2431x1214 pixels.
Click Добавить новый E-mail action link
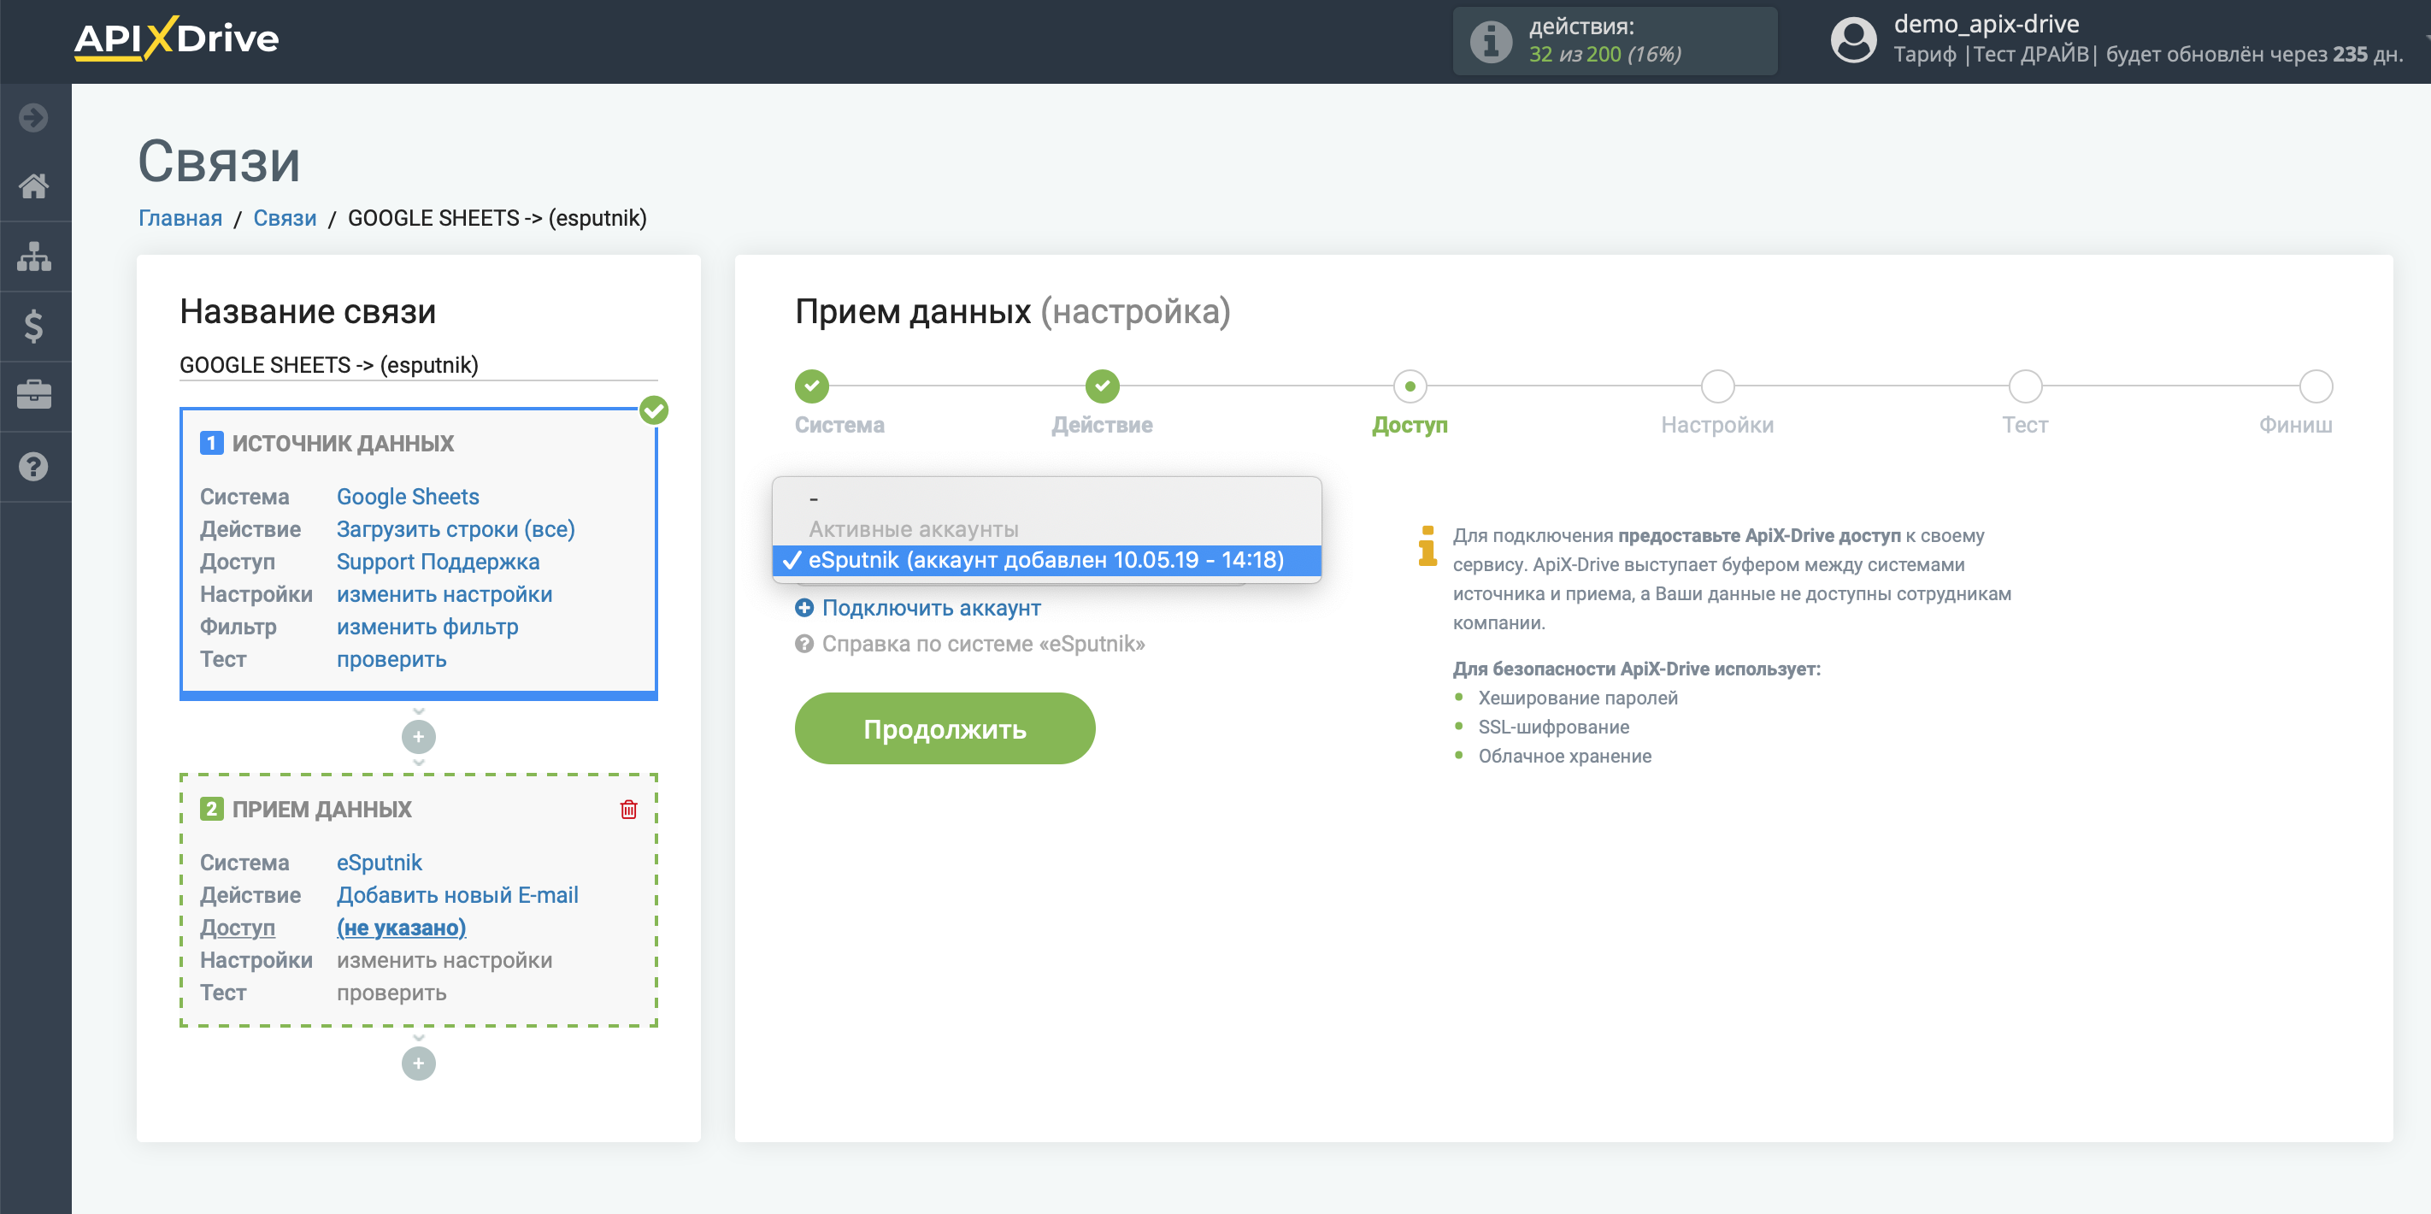[457, 895]
